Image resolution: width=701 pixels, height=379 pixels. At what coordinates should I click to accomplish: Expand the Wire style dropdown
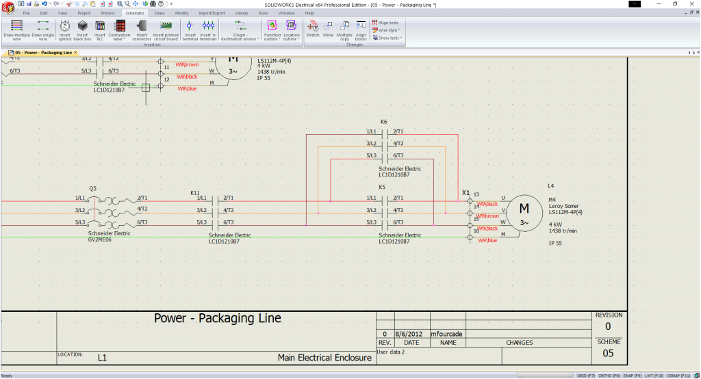[x=389, y=30]
